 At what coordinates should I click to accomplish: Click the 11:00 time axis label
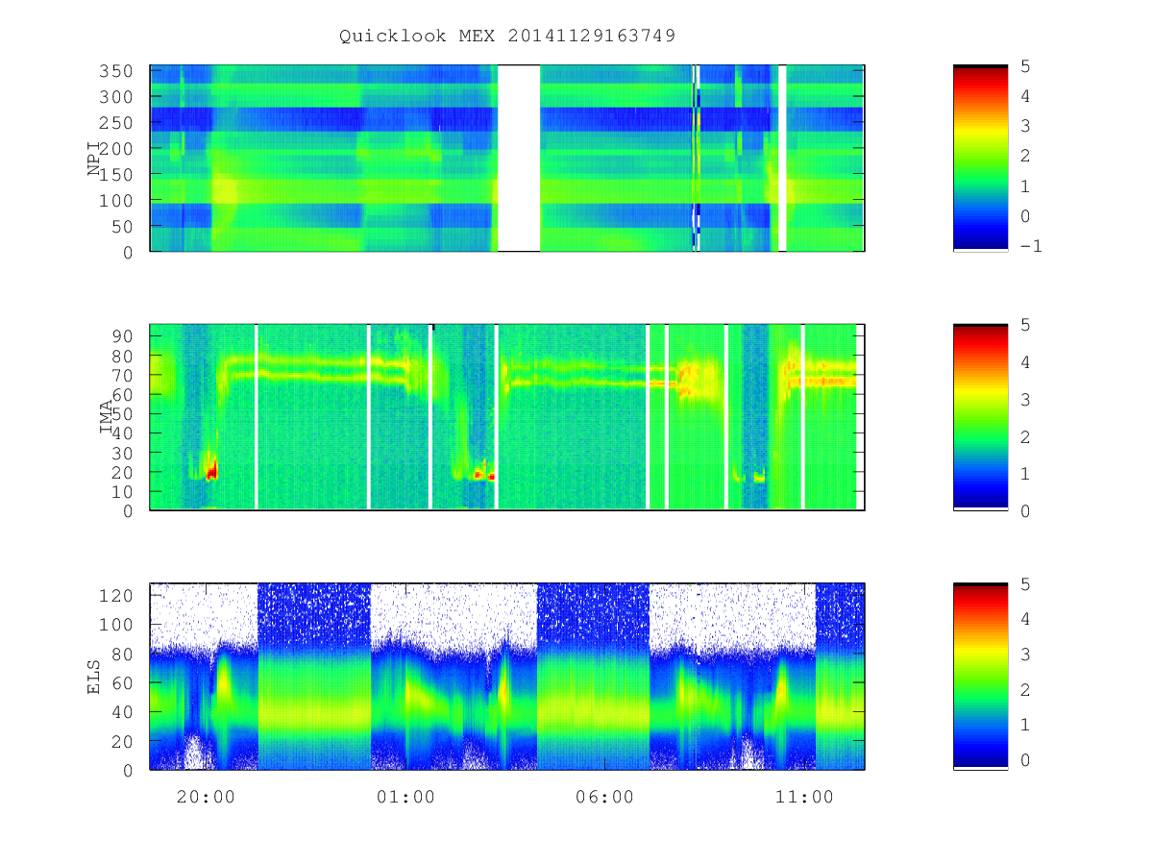pyautogui.click(x=804, y=797)
